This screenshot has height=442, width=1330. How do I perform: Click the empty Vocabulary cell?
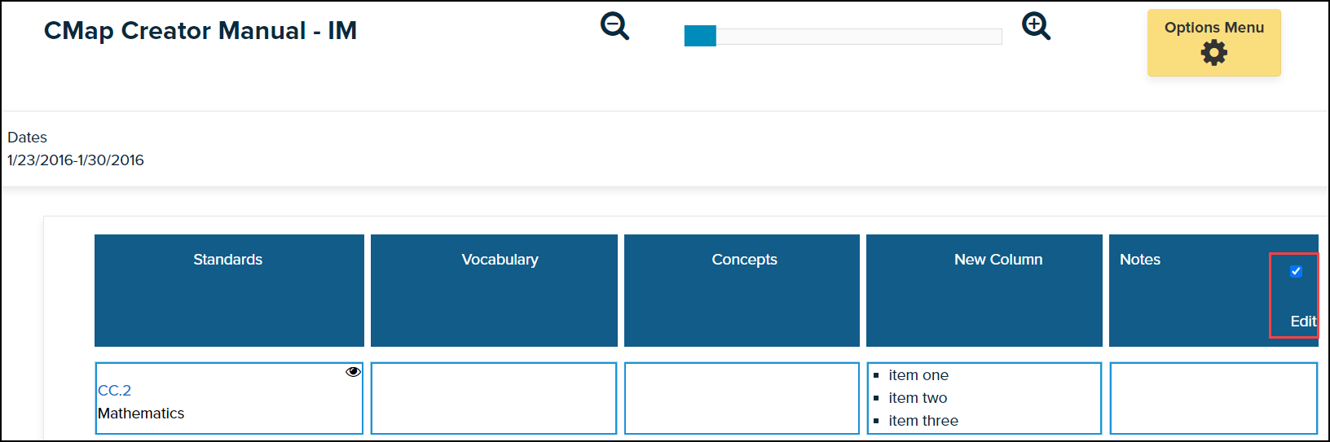494,398
